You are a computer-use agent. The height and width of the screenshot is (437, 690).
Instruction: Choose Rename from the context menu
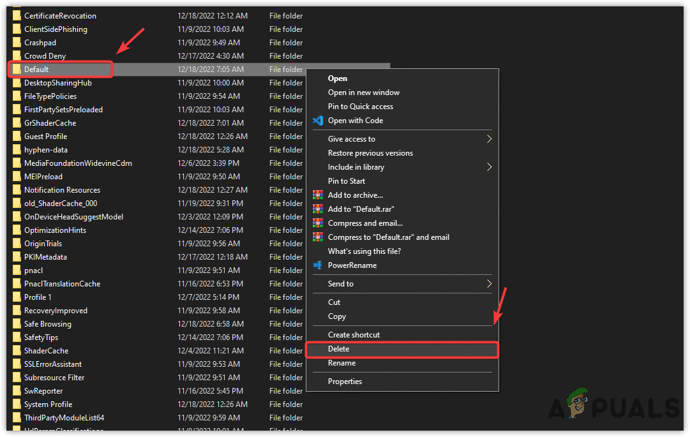[341, 363]
